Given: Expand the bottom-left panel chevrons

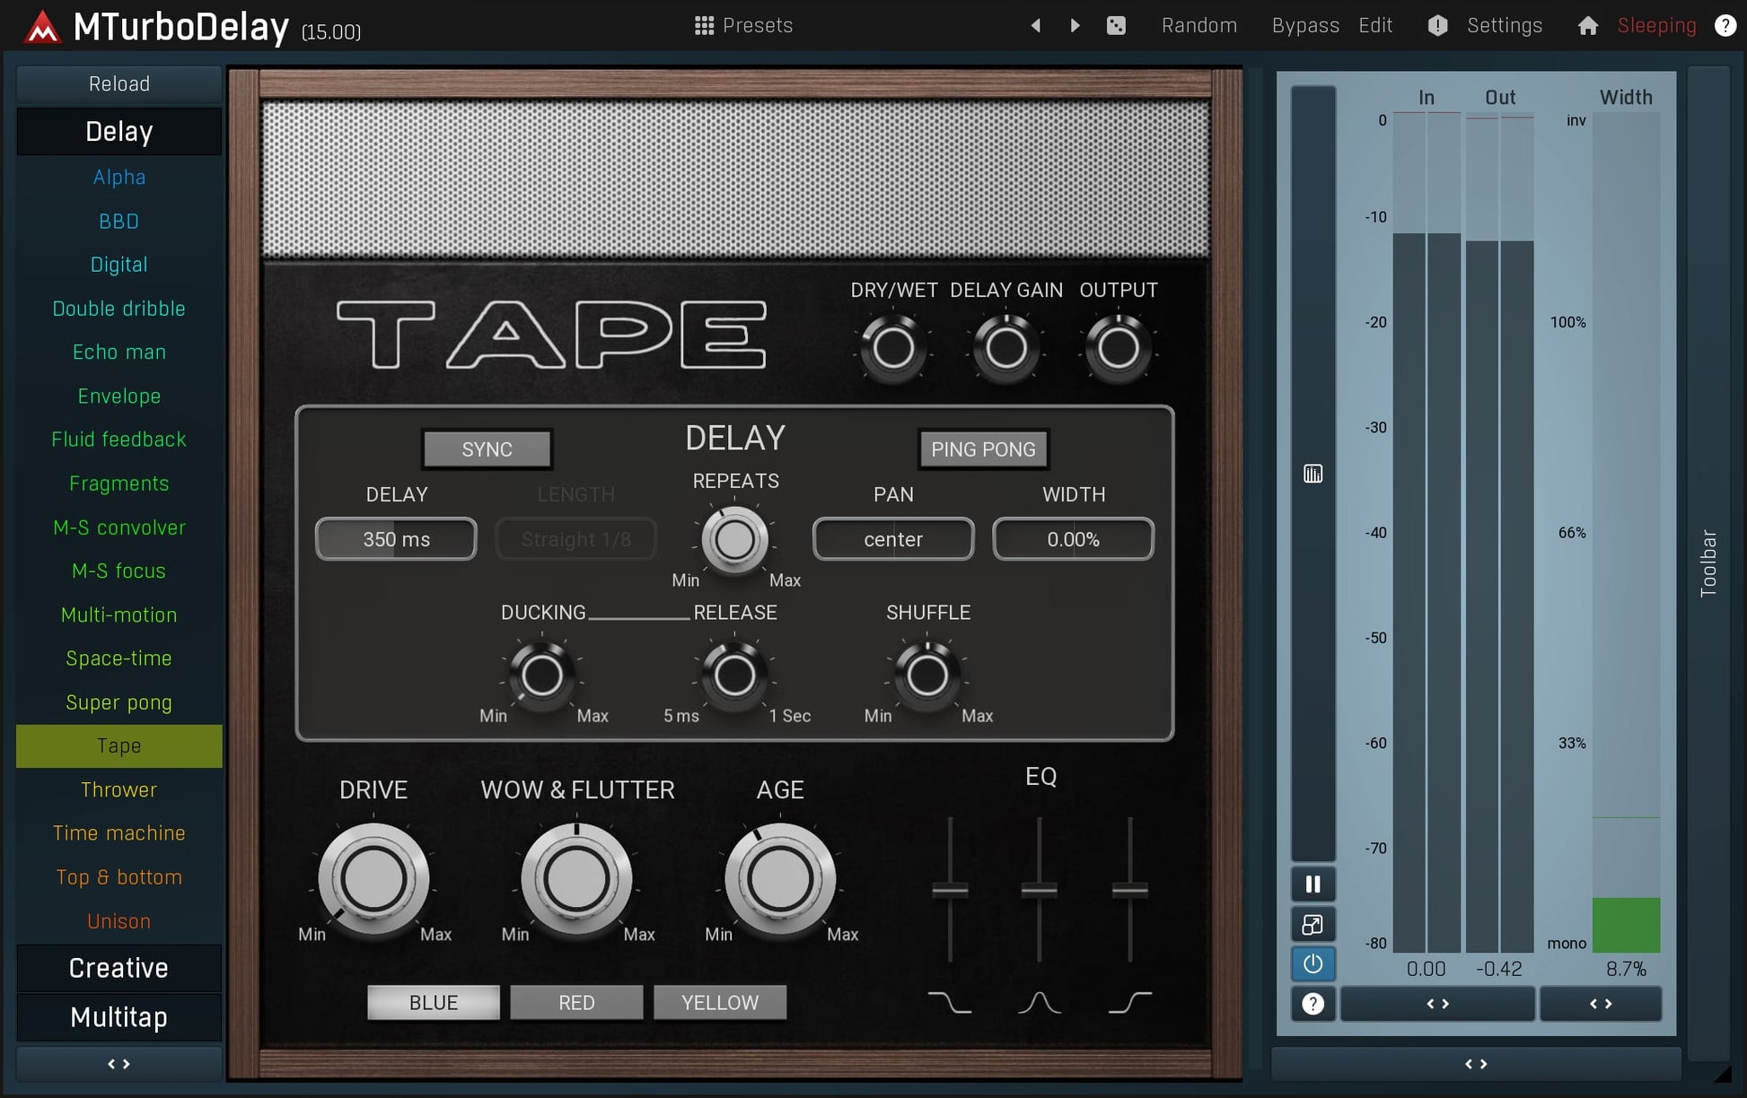Looking at the screenshot, I should [x=118, y=1064].
